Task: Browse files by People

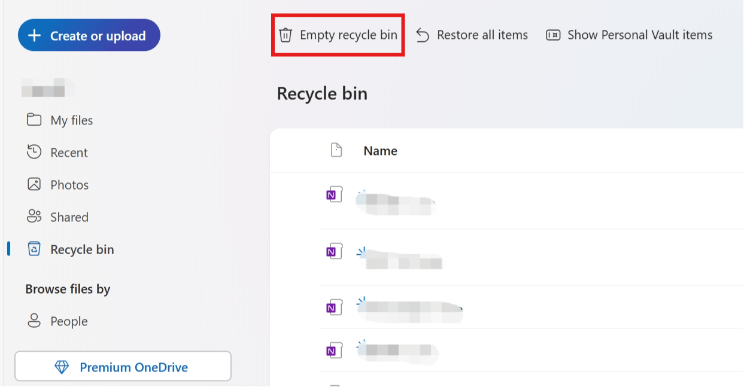Action: pyautogui.click(x=57, y=321)
